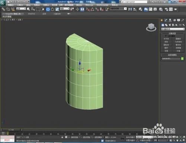Toggle Angle Snap
Screen dimensions: 186x143
point(92,9)
